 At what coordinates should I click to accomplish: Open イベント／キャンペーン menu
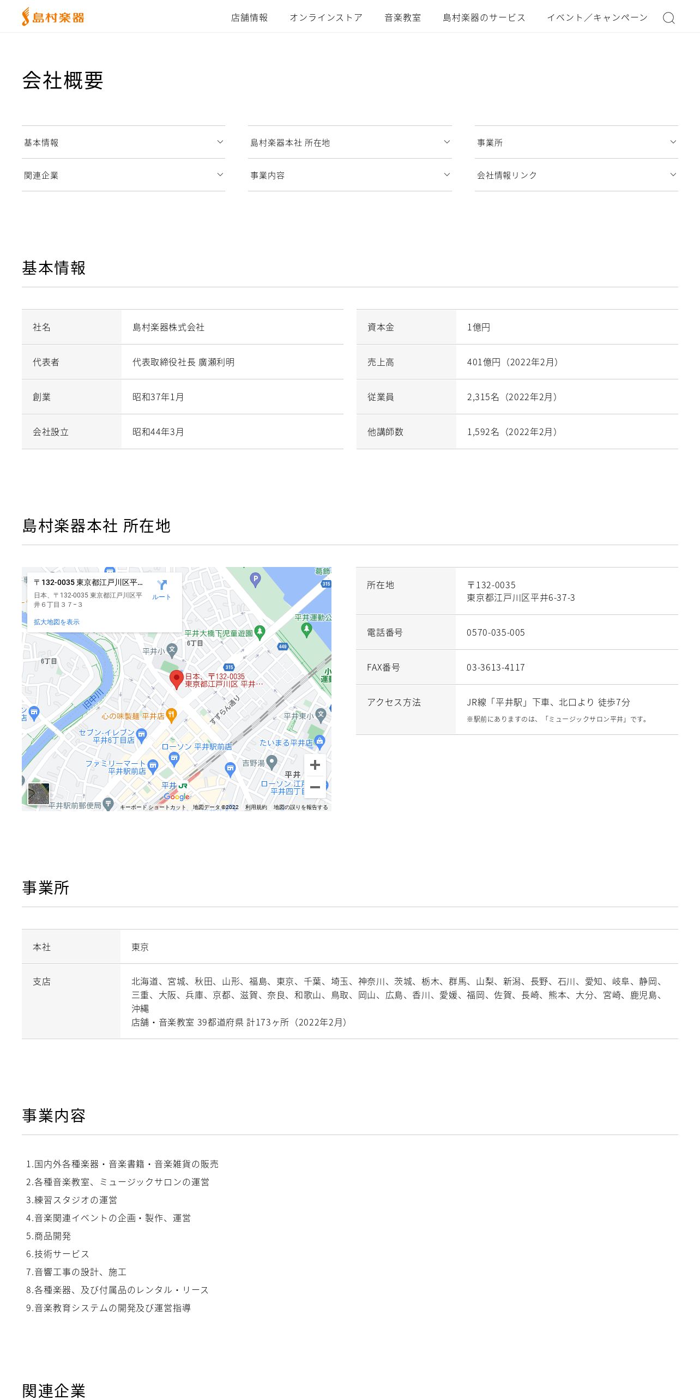598,17
